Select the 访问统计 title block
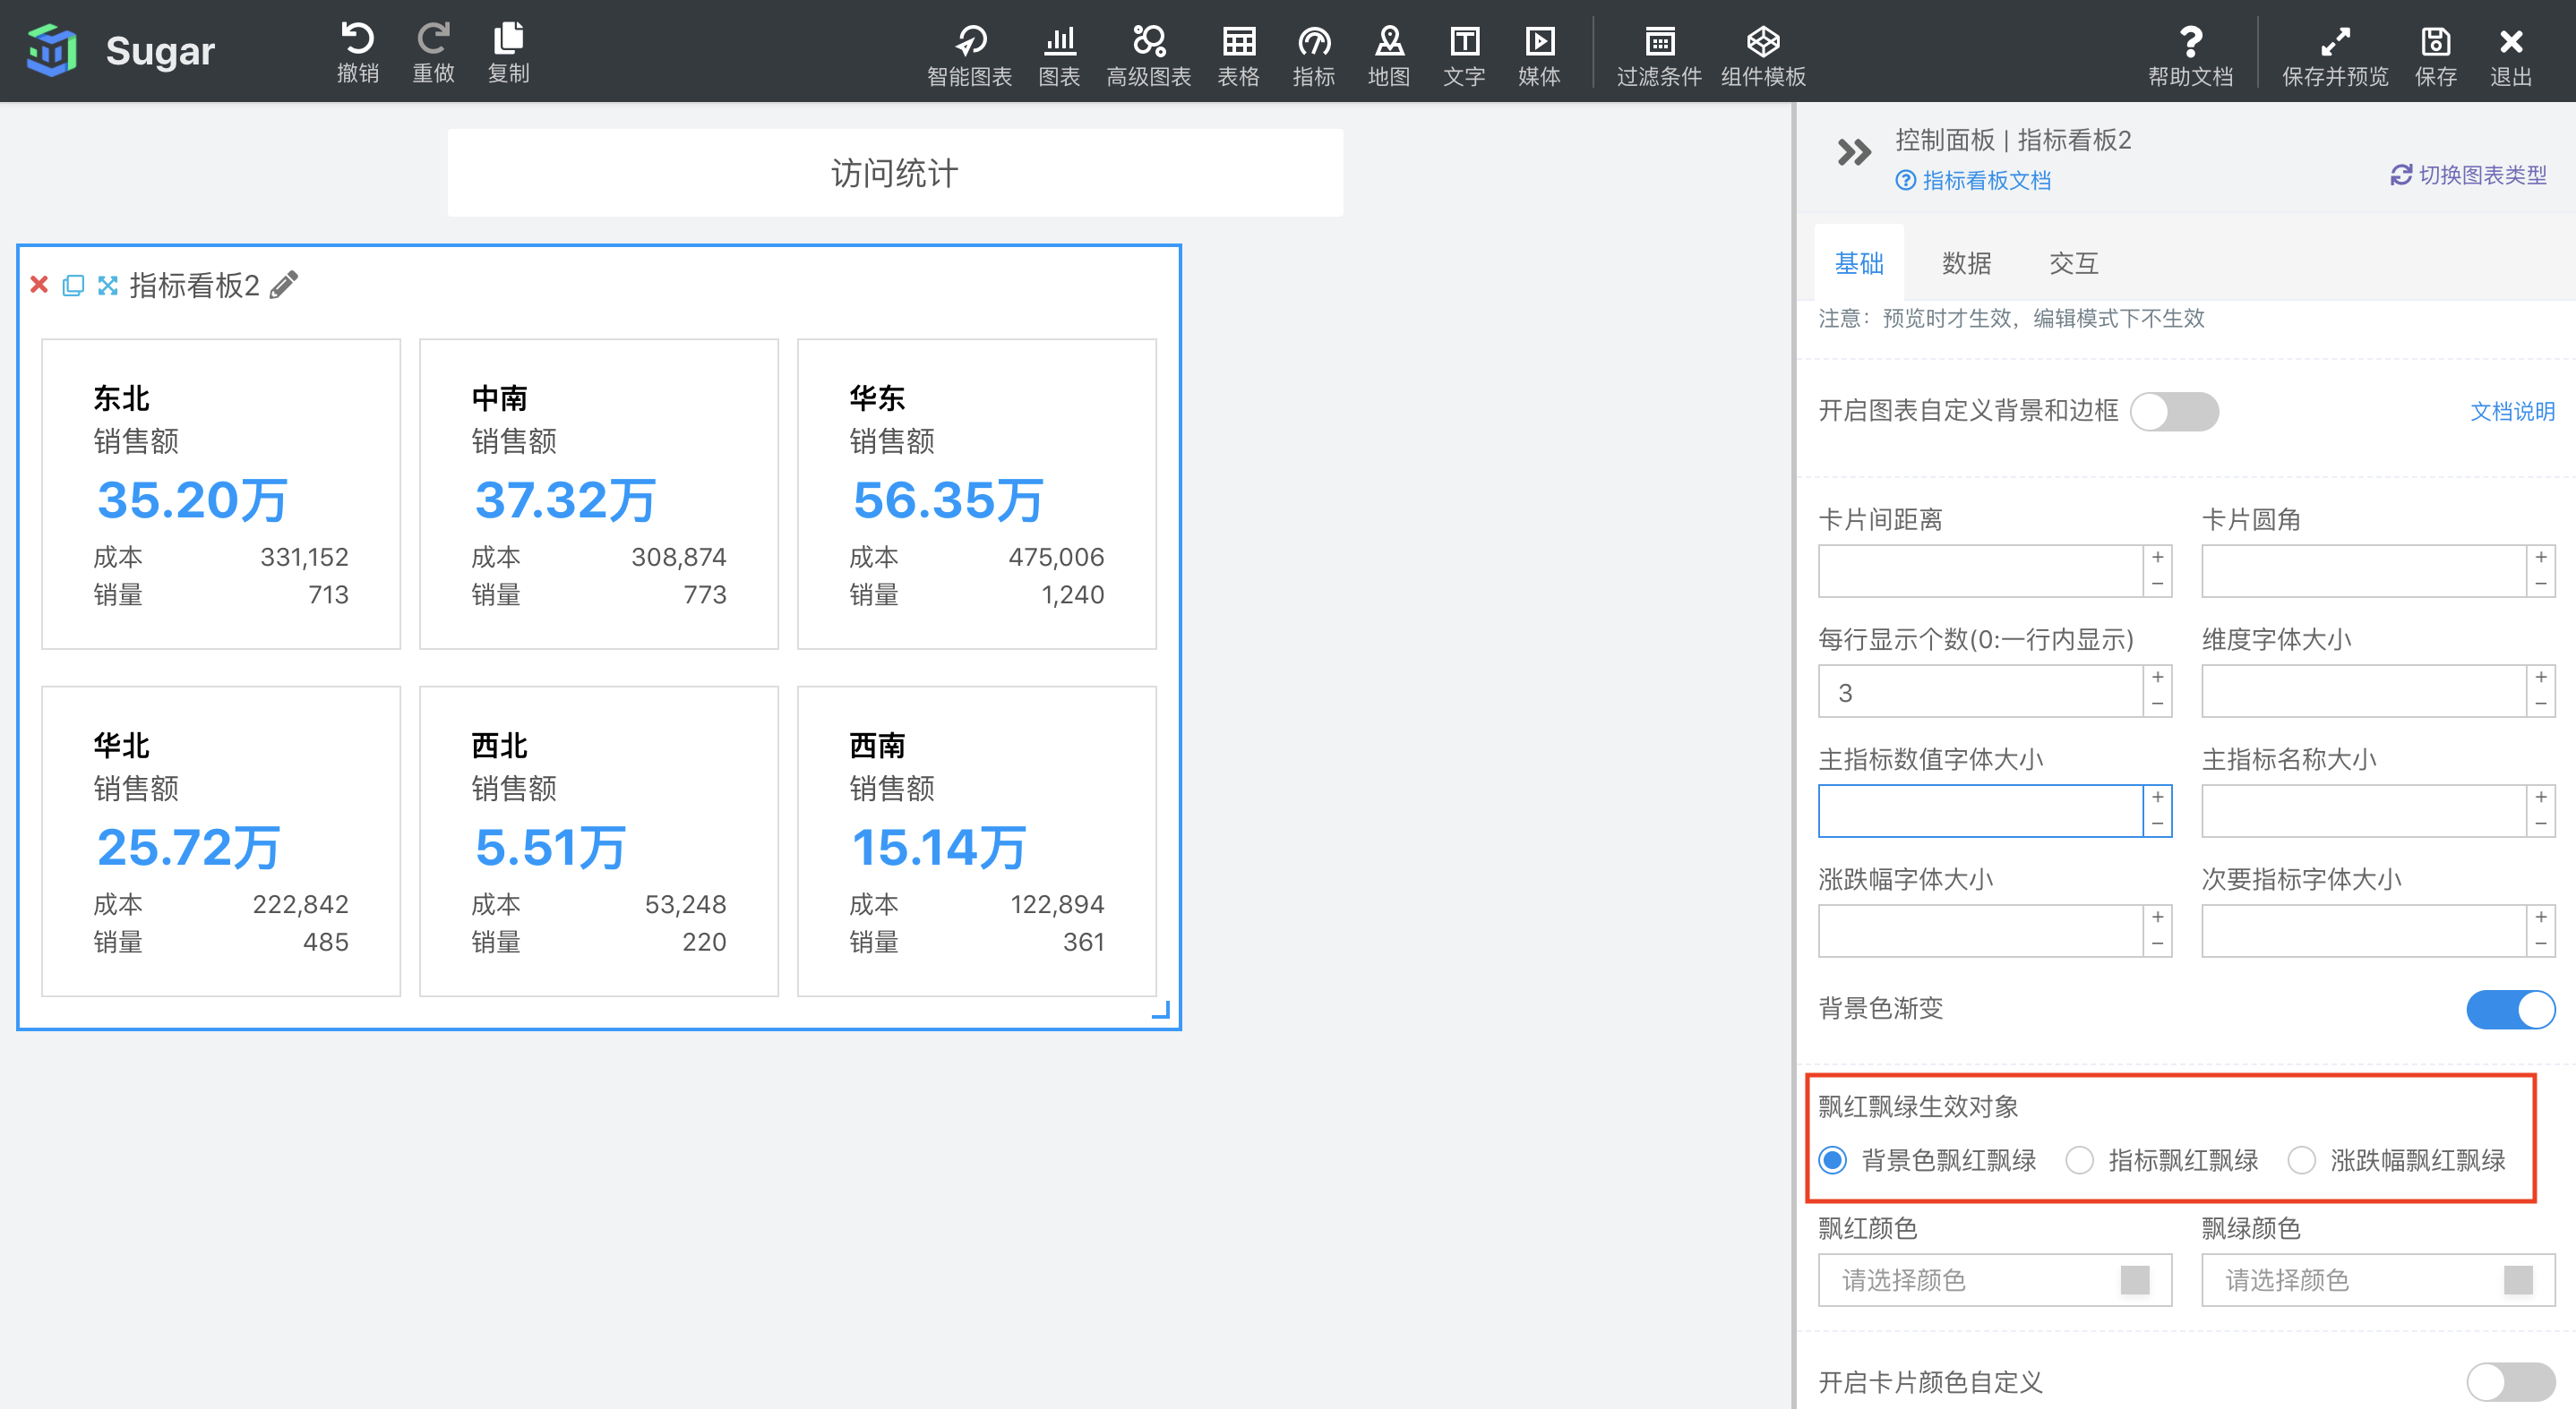 pyautogui.click(x=894, y=173)
